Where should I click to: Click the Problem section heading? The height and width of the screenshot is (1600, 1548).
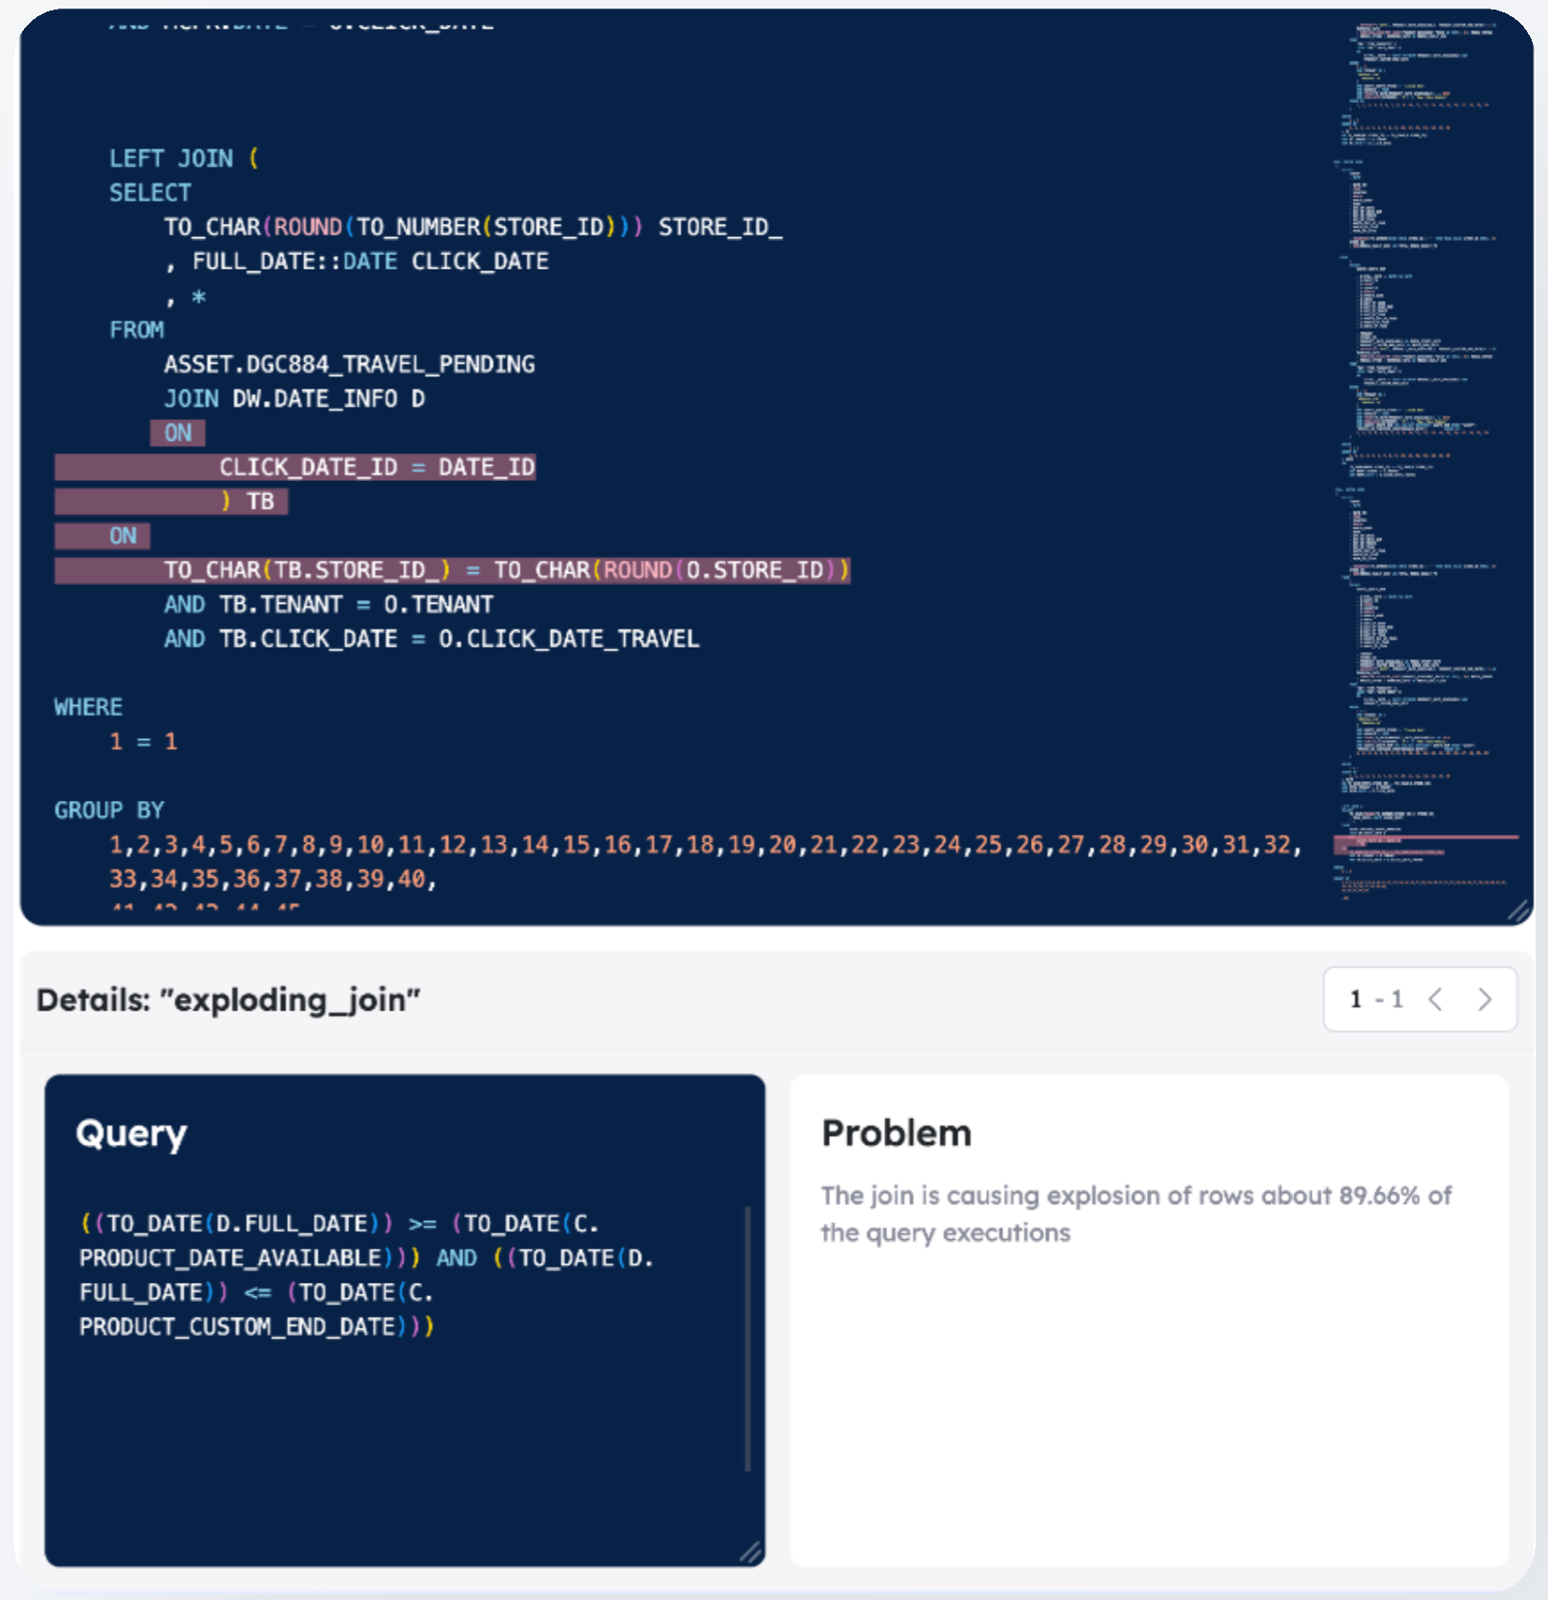coord(896,1133)
